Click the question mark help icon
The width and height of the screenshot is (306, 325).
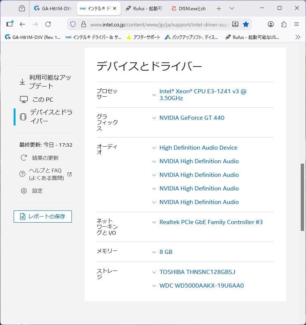point(22,174)
